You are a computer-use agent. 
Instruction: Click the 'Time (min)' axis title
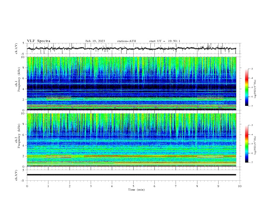pos(136,190)
